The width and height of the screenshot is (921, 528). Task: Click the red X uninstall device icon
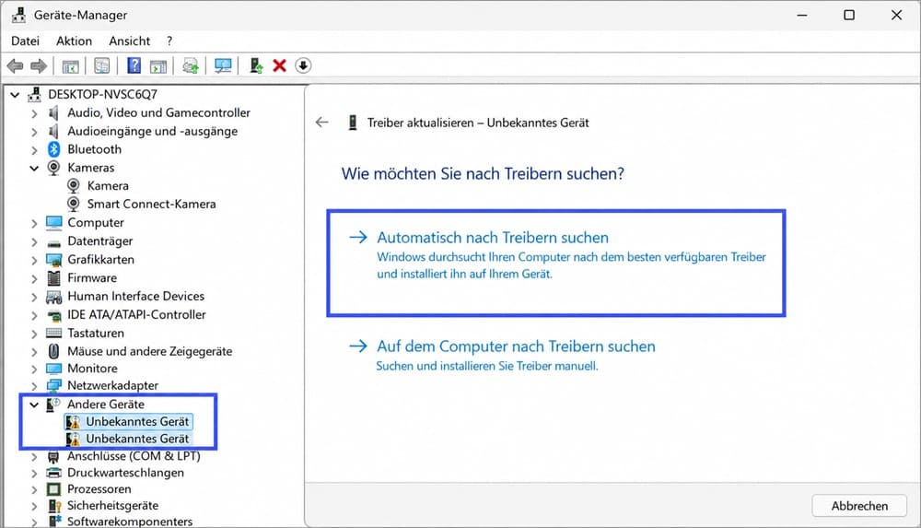280,65
